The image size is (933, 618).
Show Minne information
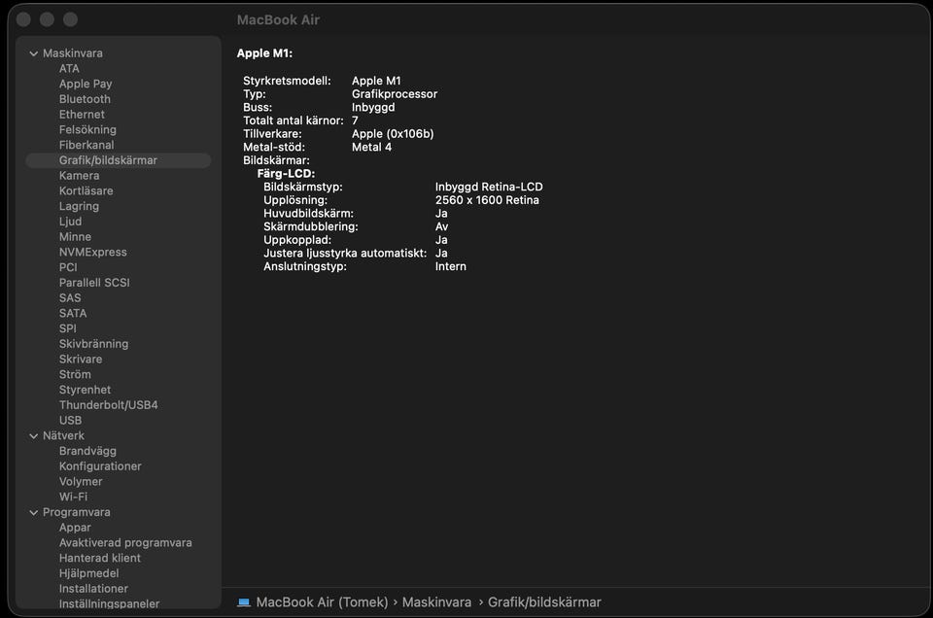(75, 237)
